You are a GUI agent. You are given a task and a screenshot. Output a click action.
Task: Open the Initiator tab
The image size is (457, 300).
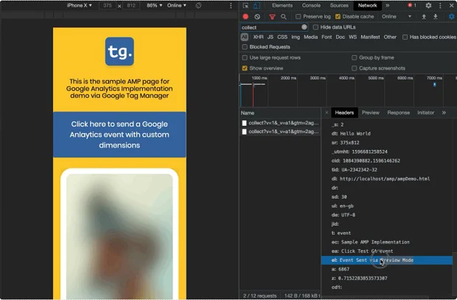pos(425,113)
